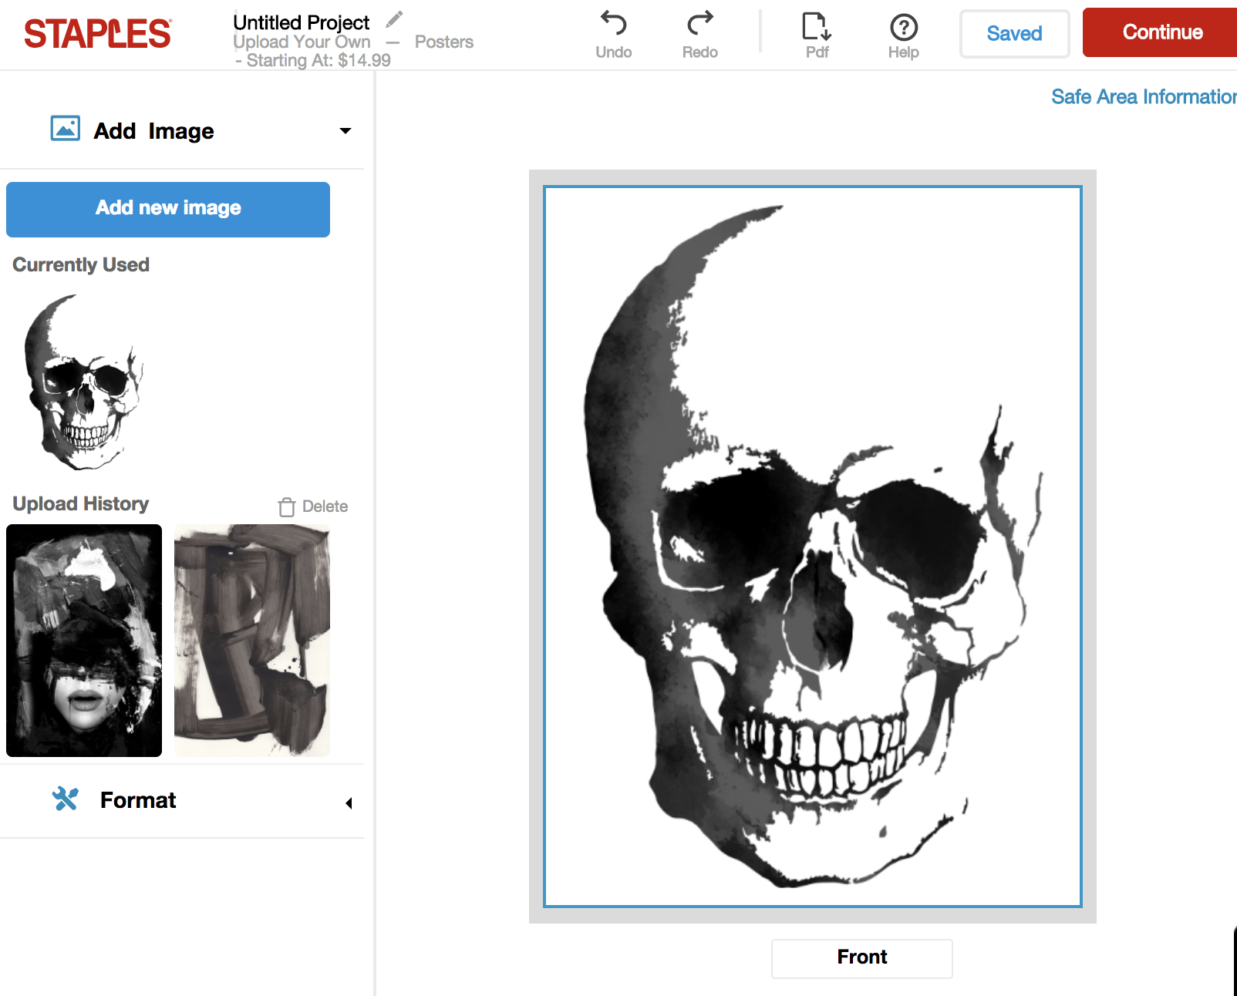This screenshot has height=996, width=1237.
Task: Select the abstract brushstroke upload thumbnail
Action: [252, 640]
